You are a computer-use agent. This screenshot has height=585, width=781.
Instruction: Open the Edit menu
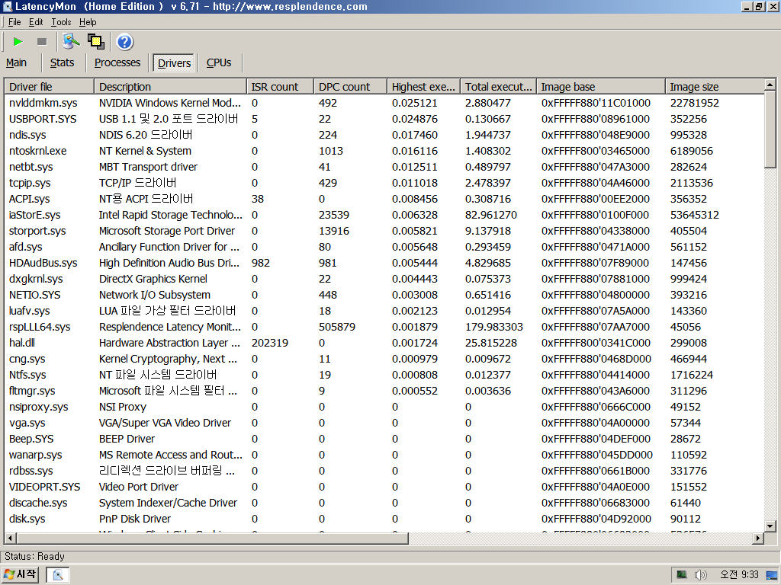pyautogui.click(x=35, y=22)
